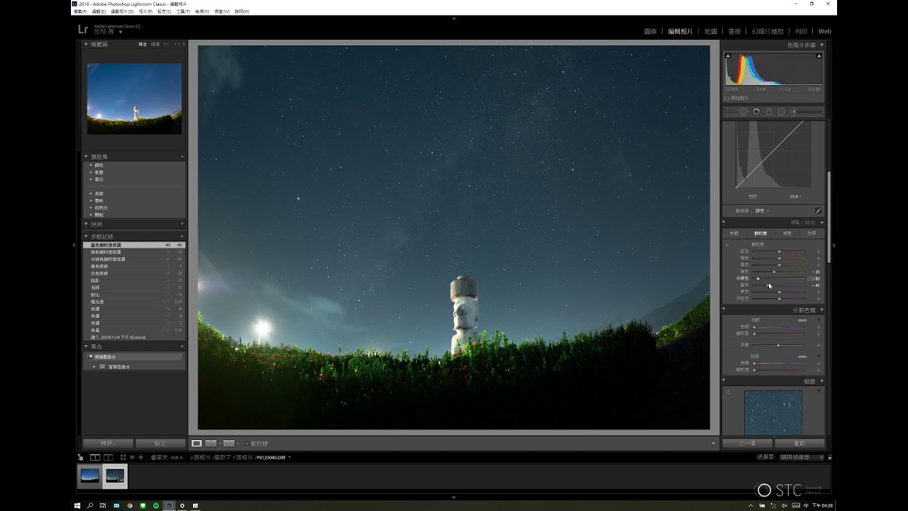Screen dimensions: 908x511
Task: Collapse the History panel
Action: 86,236
